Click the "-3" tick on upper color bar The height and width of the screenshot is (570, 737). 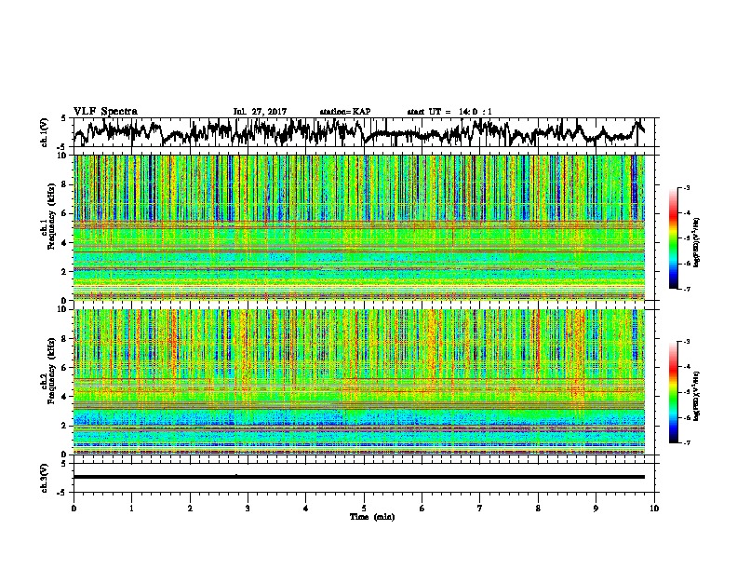(687, 188)
